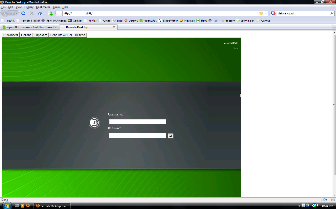Switch to openSUSE Forums Post New Thread tab
Screen dimensions: 336x209
30,27
